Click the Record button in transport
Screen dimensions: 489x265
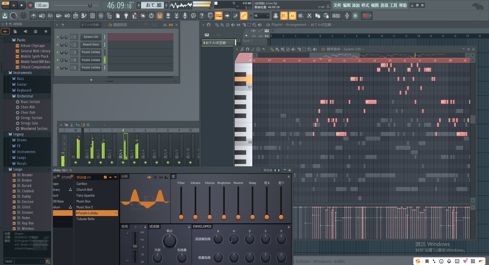30,5
